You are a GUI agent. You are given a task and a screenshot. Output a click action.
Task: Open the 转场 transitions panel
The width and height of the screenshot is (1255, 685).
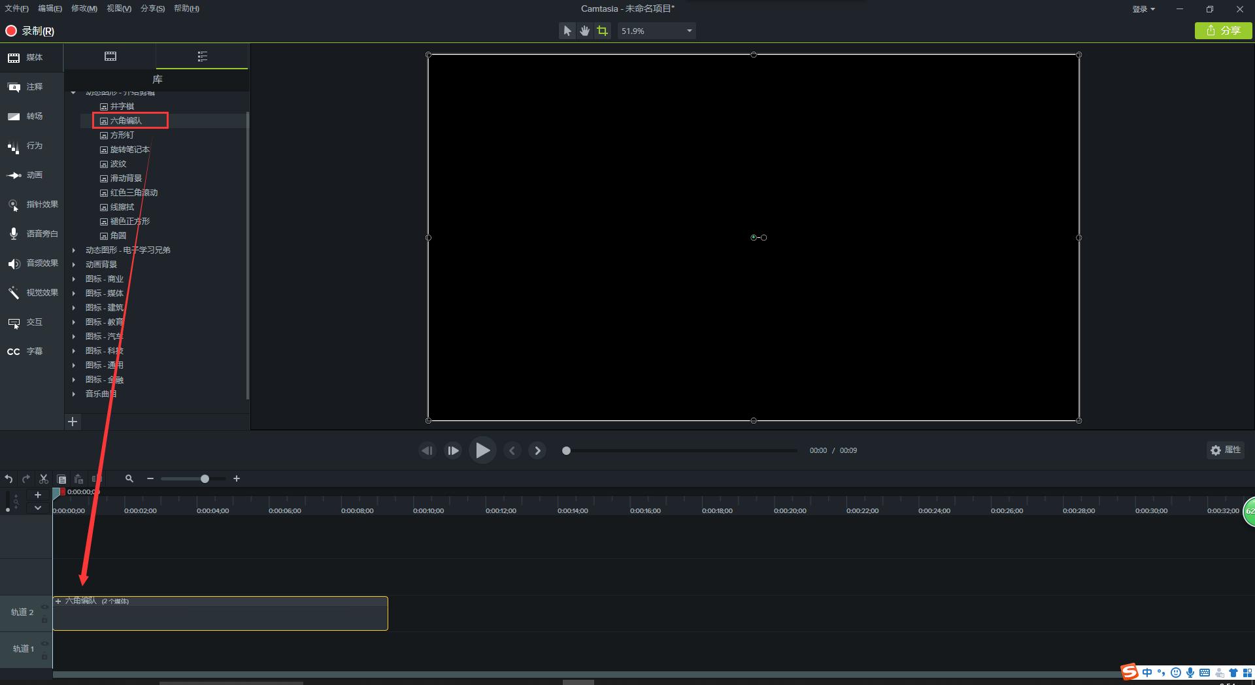[x=25, y=116]
